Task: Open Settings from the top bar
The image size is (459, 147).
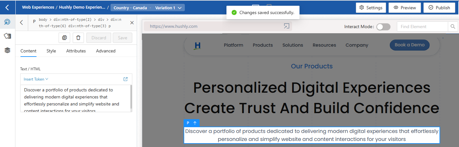Action: click(x=371, y=8)
